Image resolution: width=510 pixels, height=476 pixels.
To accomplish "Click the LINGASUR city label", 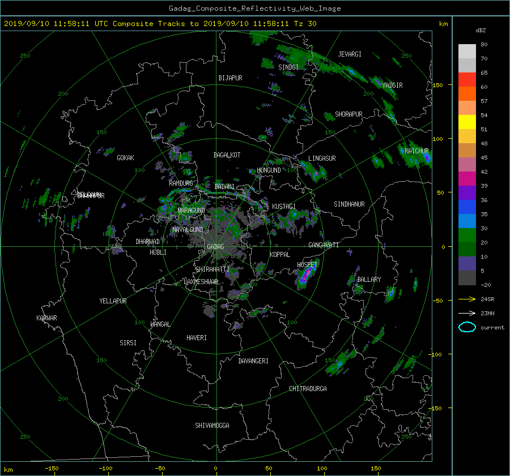I will click(322, 158).
